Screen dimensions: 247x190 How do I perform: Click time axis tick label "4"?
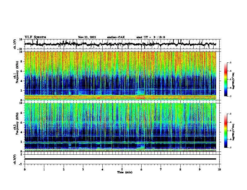tap(103, 170)
